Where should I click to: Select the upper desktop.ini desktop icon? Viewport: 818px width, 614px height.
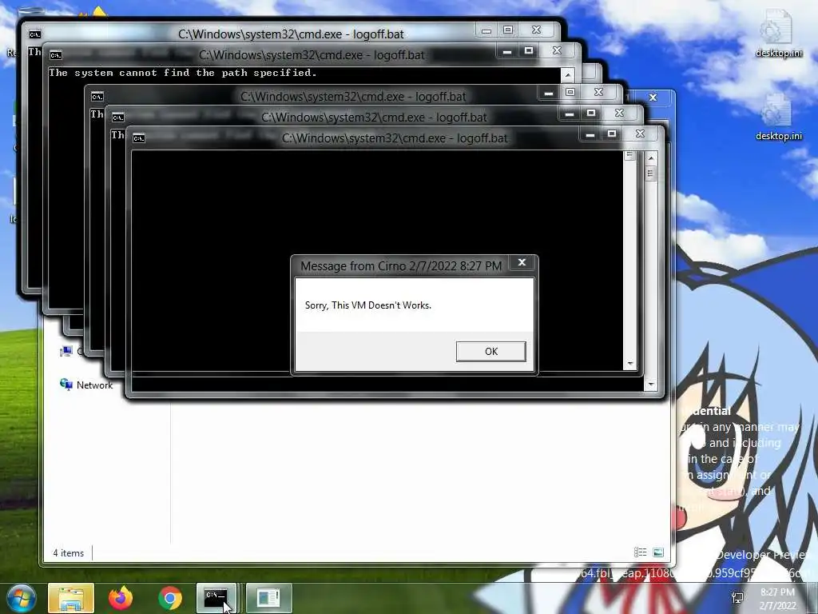click(778, 34)
